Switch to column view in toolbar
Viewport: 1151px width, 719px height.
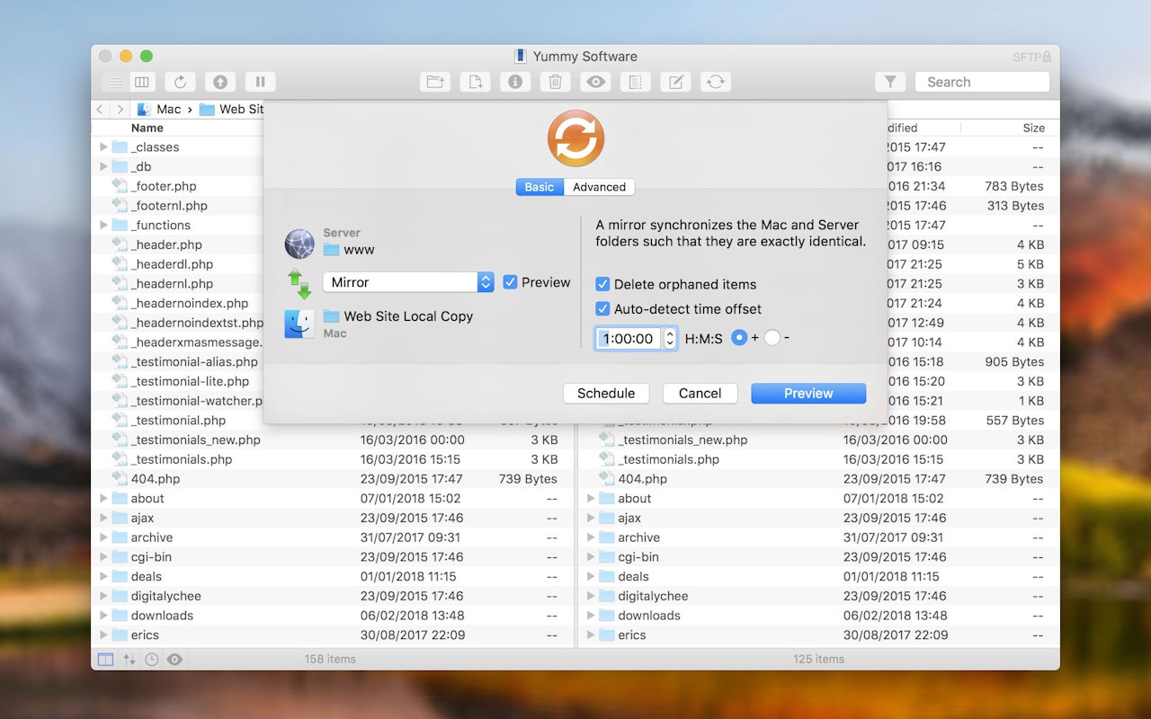(142, 82)
